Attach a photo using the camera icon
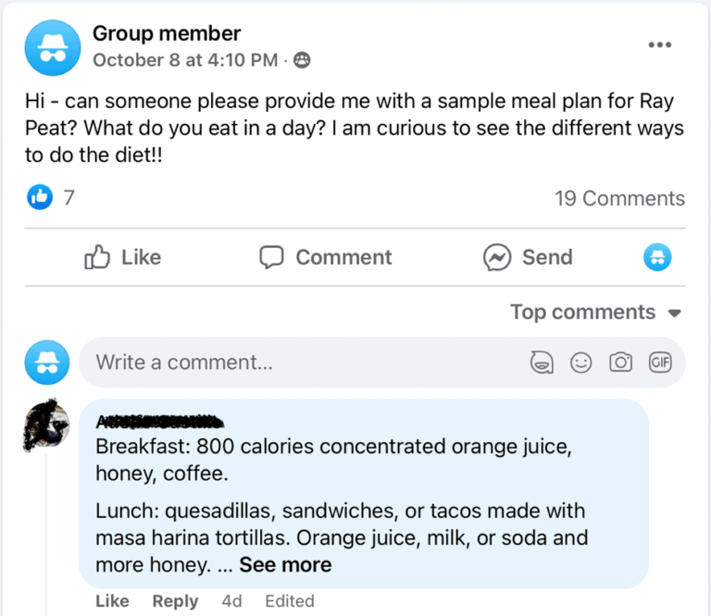The image size is (711, 616). coord(620,363)
